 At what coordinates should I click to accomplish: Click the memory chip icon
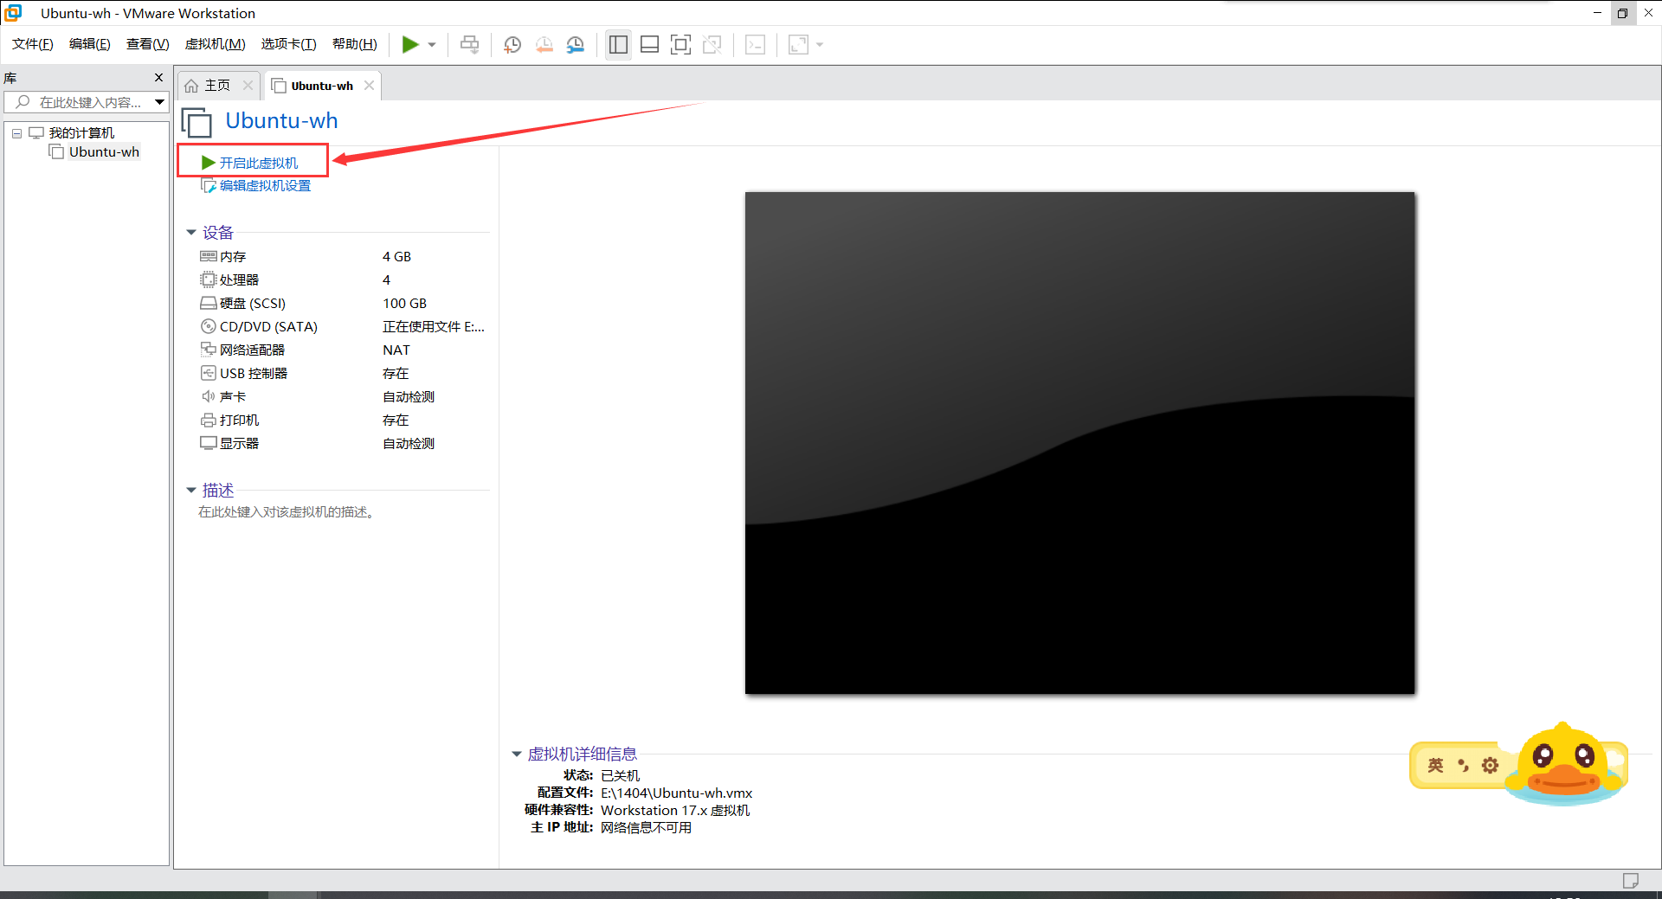coord(208,256)
